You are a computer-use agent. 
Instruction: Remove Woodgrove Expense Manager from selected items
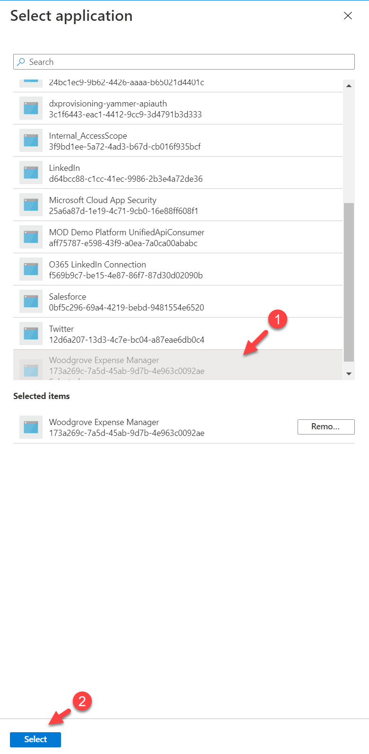[326, 426]
